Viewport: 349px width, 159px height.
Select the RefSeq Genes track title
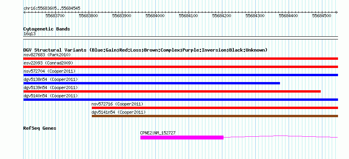tap(40, 128)
